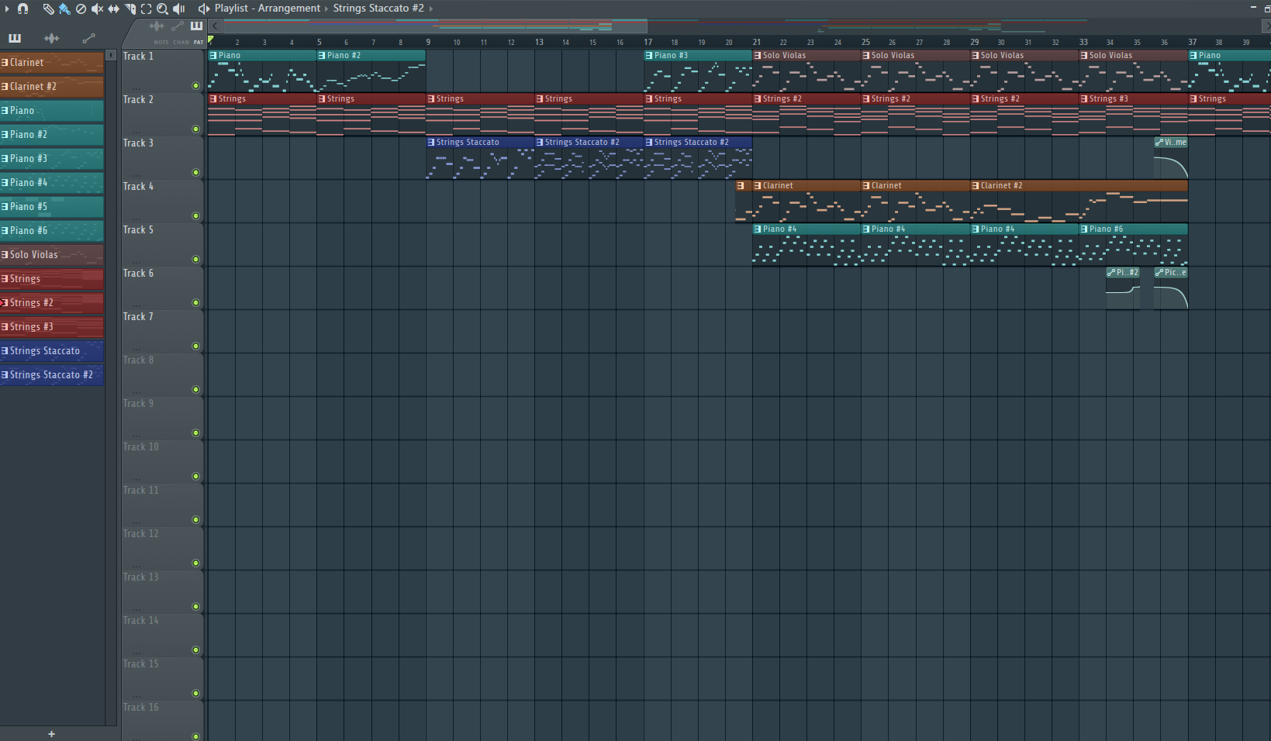Select the Slip tool
This screenshot has height=741, width=1271.
(x=113, y=9)
